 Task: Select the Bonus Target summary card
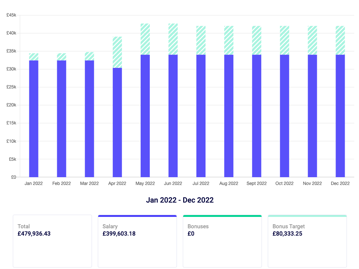(x=307, y=241)
